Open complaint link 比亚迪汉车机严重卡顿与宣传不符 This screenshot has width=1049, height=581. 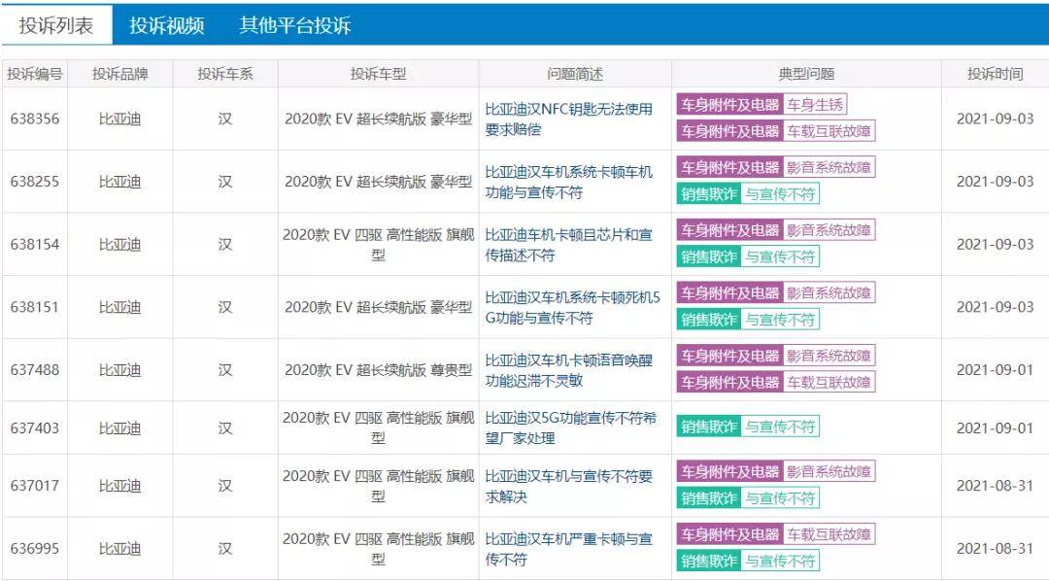(568, 549)
